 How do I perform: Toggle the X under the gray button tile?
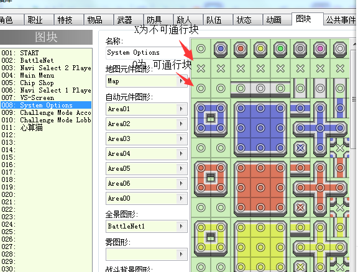tap(300, 68)
